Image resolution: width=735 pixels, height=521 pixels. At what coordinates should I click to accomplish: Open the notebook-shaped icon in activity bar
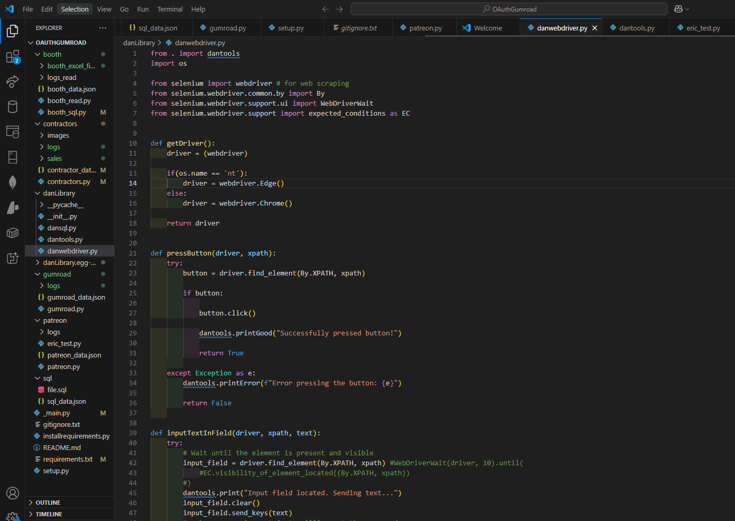[13, 157]
